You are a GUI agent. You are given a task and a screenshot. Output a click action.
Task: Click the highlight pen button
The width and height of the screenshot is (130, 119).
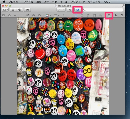tap(60, 10)
